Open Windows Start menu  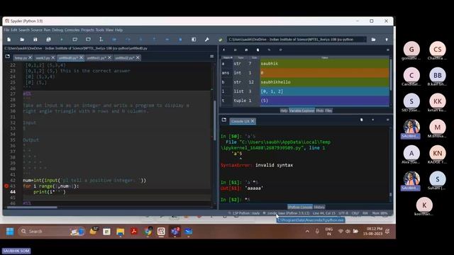point(10,232)
